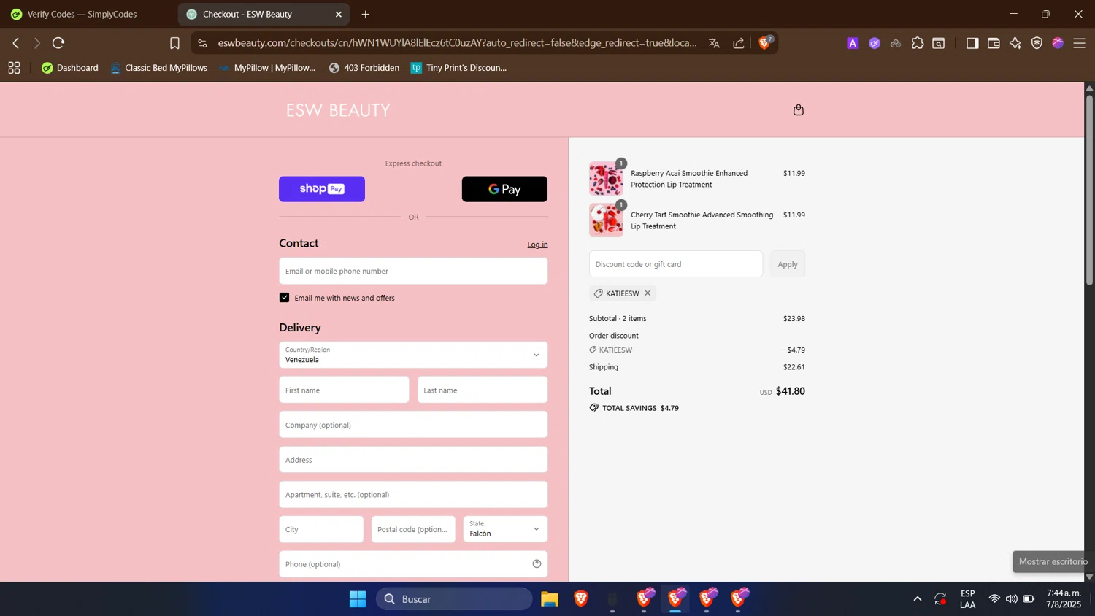The height and width of the screenshot is (616, 1095).
Task: Click the Phone (optional) field
Action: 413,564
